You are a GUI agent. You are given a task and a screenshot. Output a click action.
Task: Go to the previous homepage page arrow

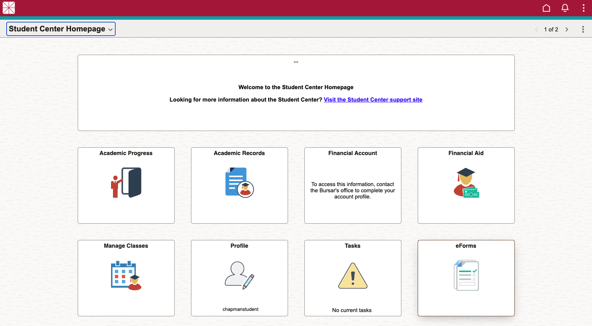tap(536, 29)
